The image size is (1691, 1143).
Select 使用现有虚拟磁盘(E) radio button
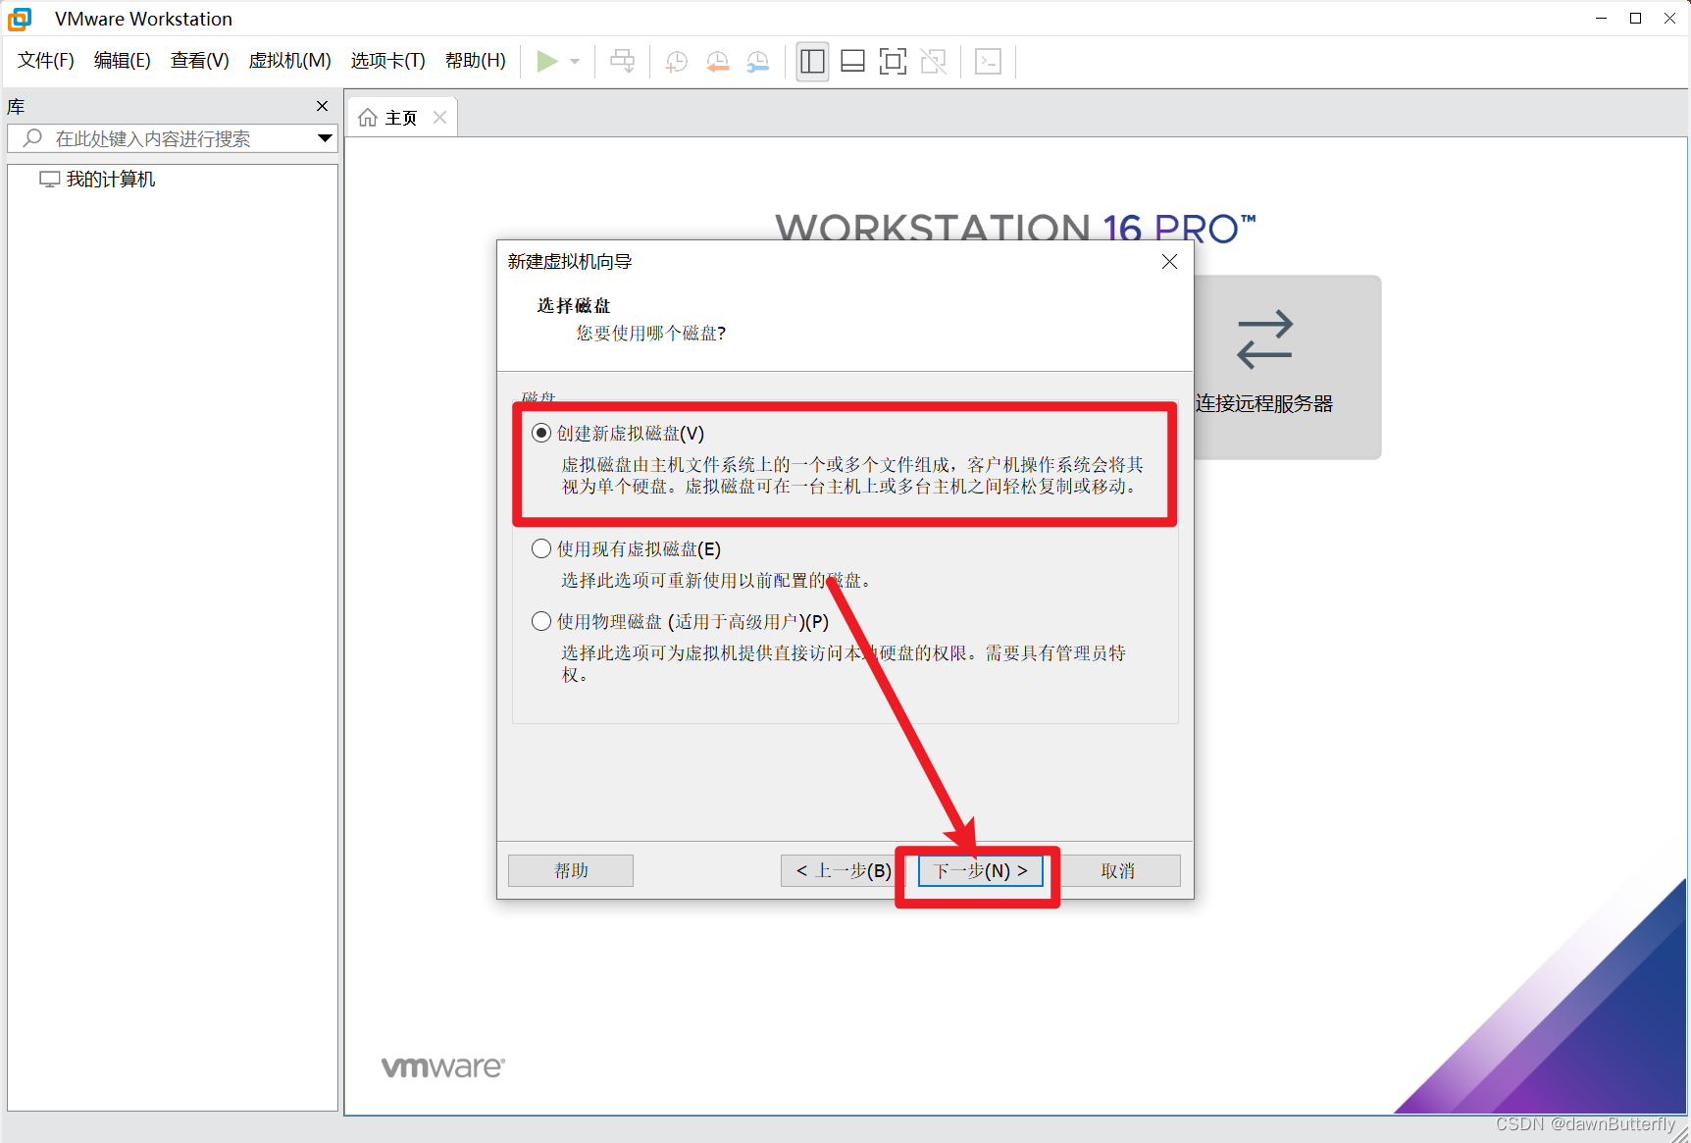(x=541, y=548)
